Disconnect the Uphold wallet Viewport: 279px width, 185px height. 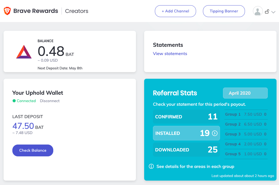pos(50,101)
